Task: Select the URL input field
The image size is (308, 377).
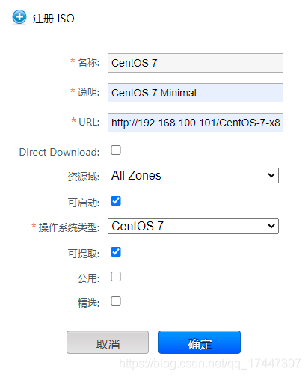Action: (195, 123)
